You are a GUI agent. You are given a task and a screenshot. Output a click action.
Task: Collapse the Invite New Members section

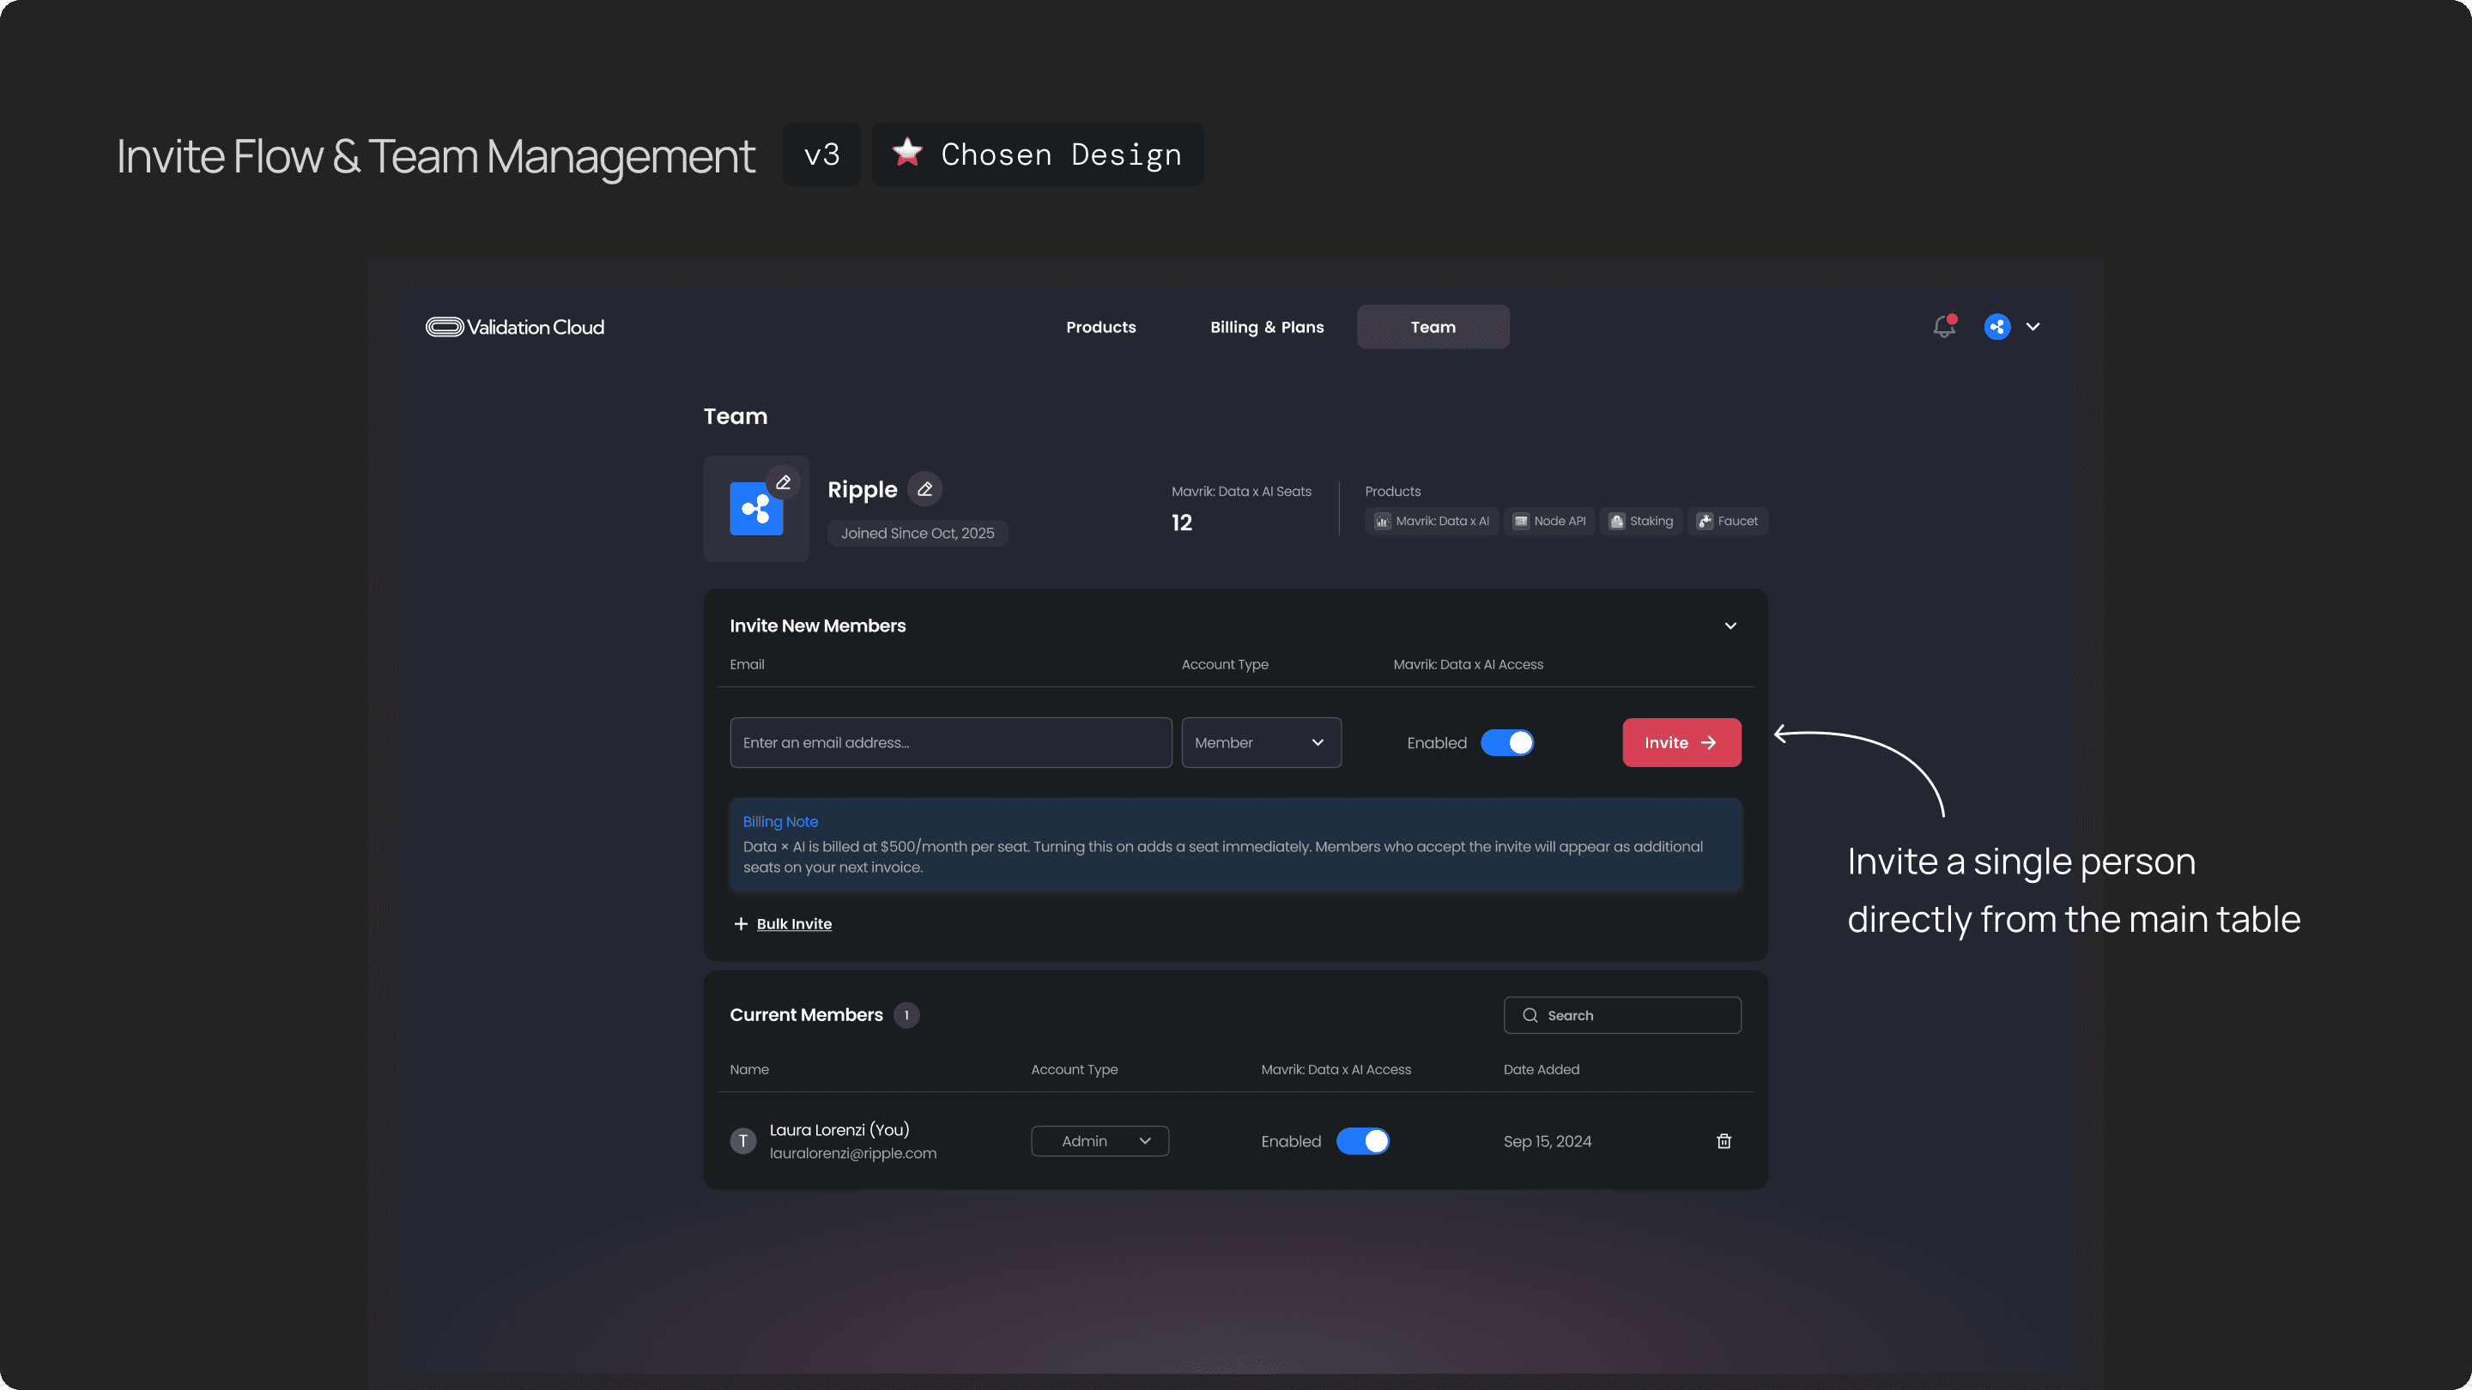tap(1730, 625)
